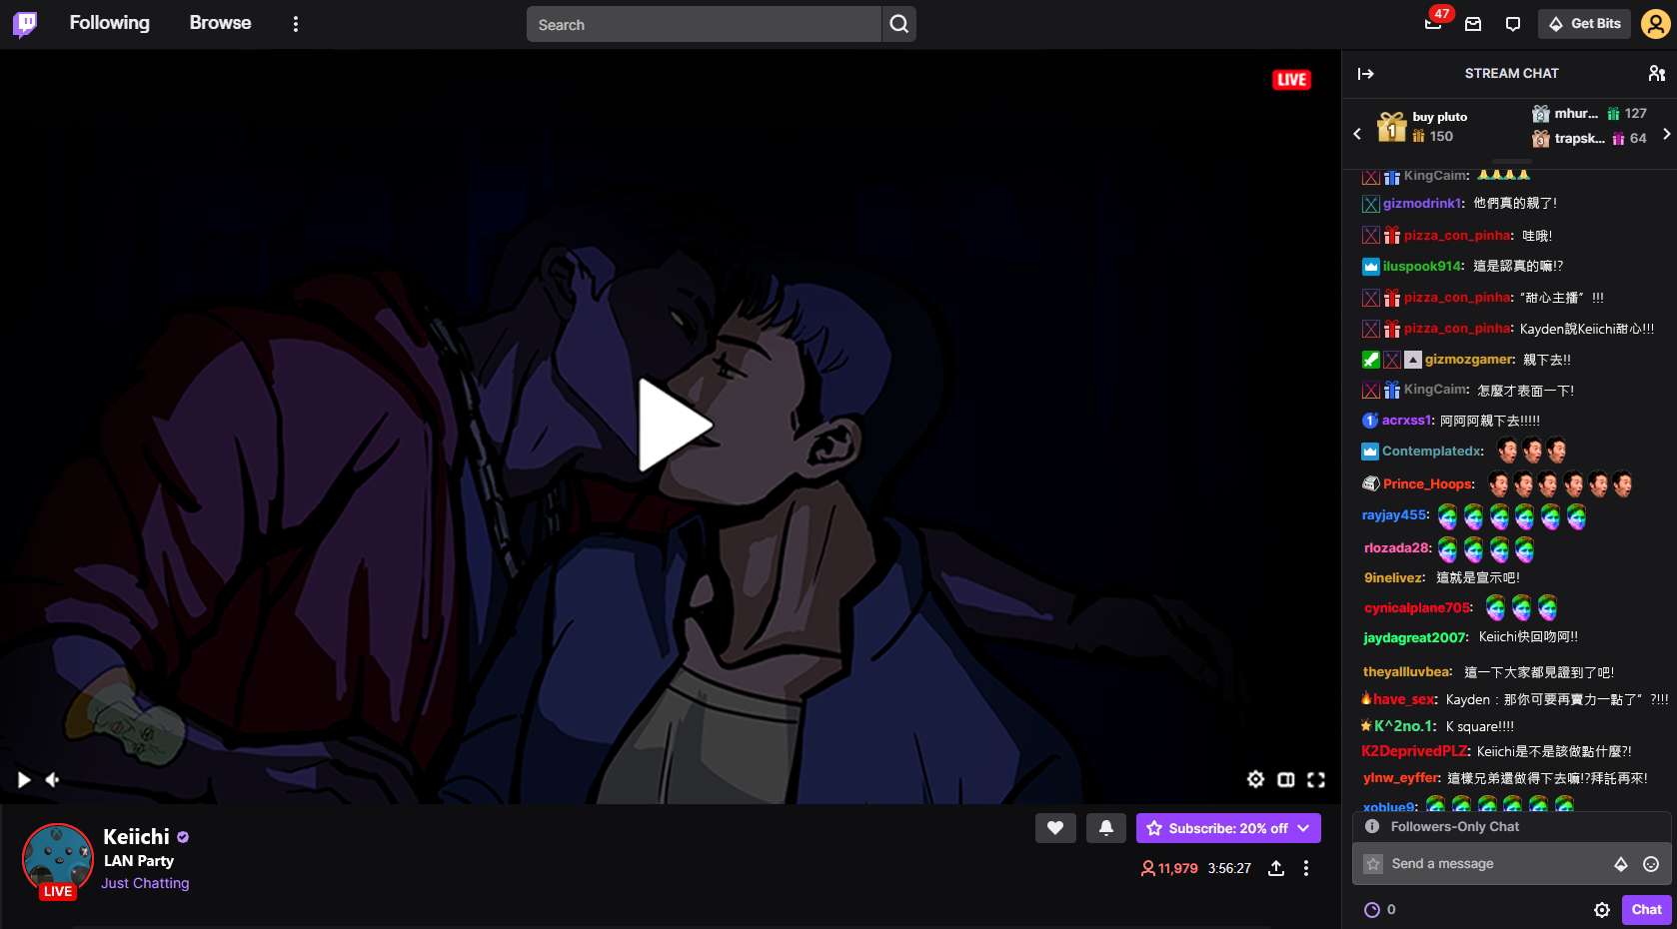
Task: Open username cynicalplane705 in chat
Action: [x=1418, y=608]
